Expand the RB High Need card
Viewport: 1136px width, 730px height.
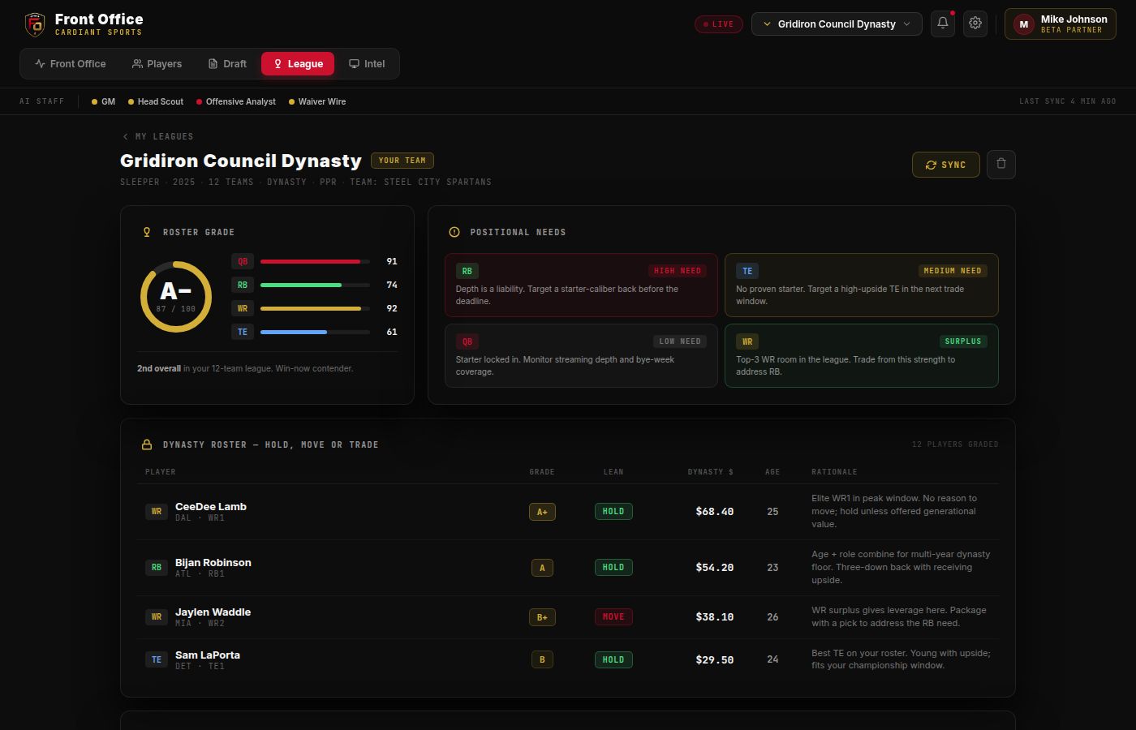(x=581, y=285)
